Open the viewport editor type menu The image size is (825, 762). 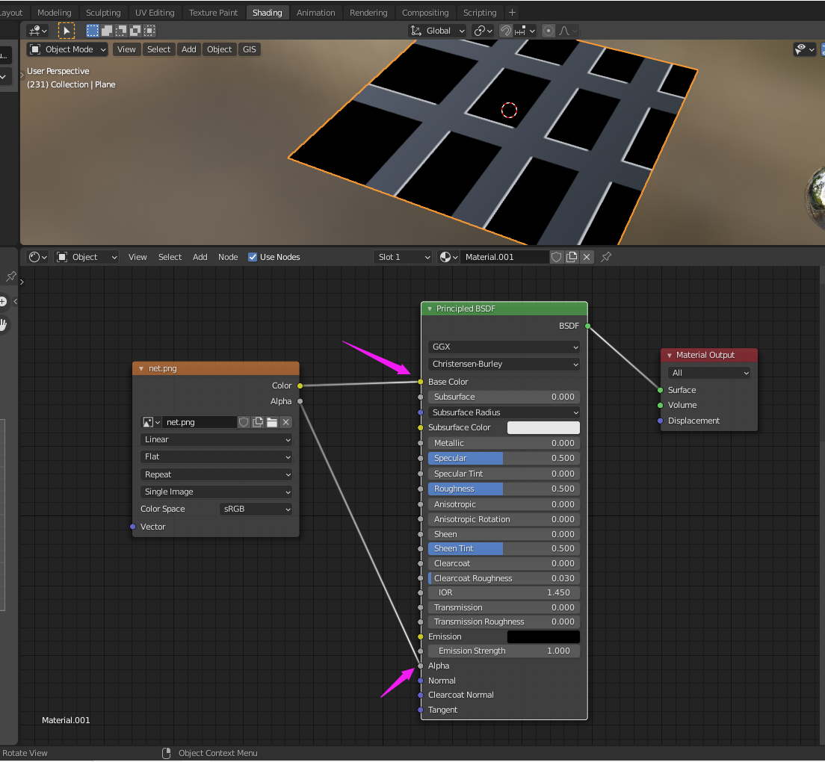(38, 31)
